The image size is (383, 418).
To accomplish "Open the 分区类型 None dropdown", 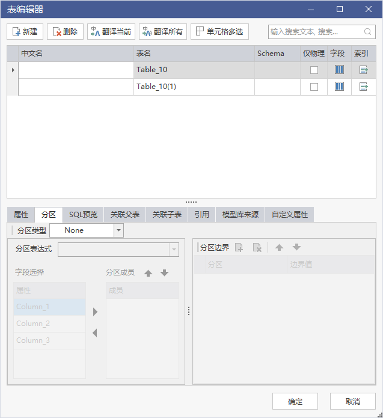I will click(x=119, y=230).
